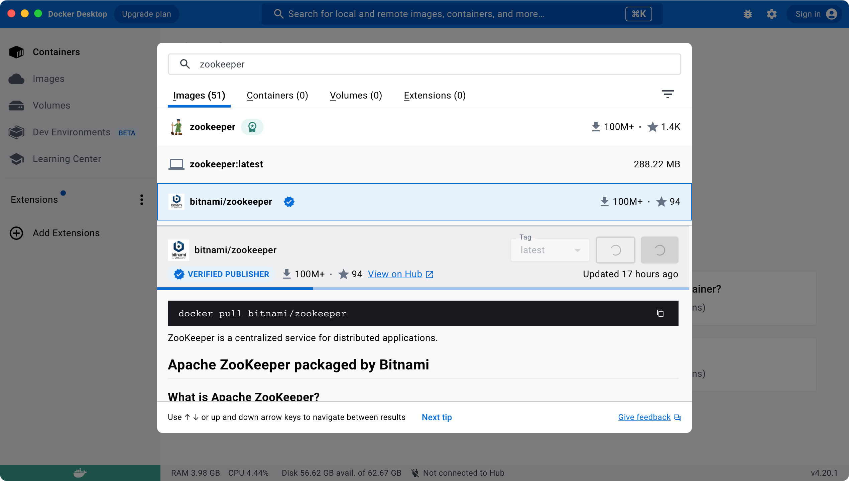Switch to the Volumes (0) tab
The image size is (849, 481).
coord(356,96)
